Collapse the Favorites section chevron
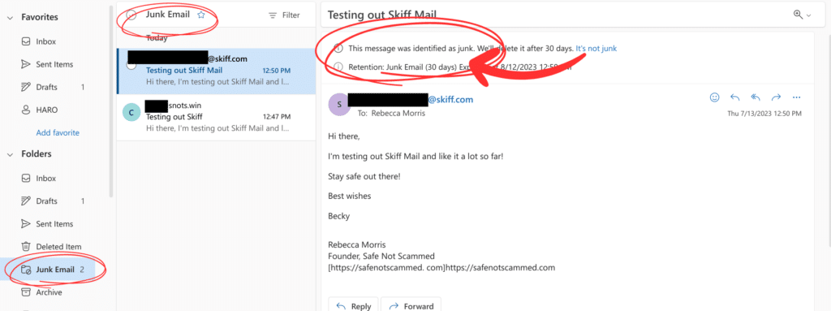This screenshot has height=311, width=831. [10, 18]
